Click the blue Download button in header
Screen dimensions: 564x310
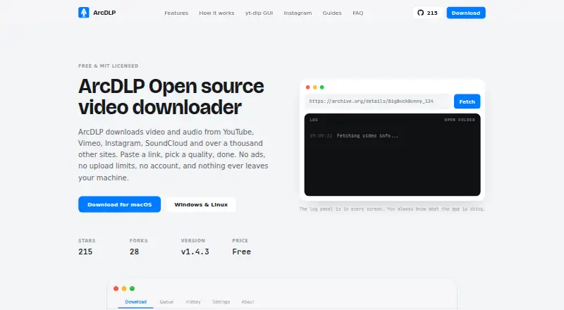(x=466, y=13)
